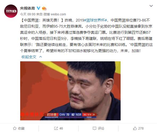Click the repost count 46
The image size is (157, 133).
pyautogui.click(x=61, y=128)
